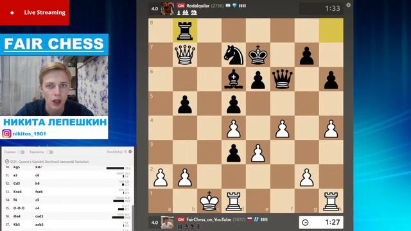
Task: Click the black queen on f6
Action: click(283, 79)
